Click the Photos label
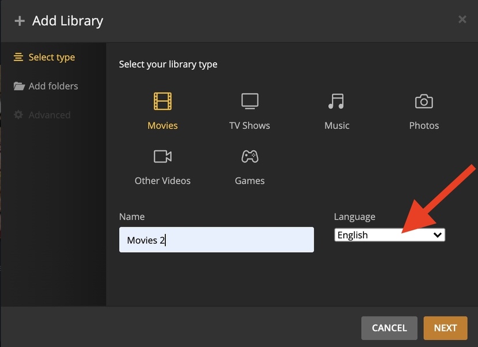Image resolution: width=478 pixels, height=347 pixels. point(424,125)
